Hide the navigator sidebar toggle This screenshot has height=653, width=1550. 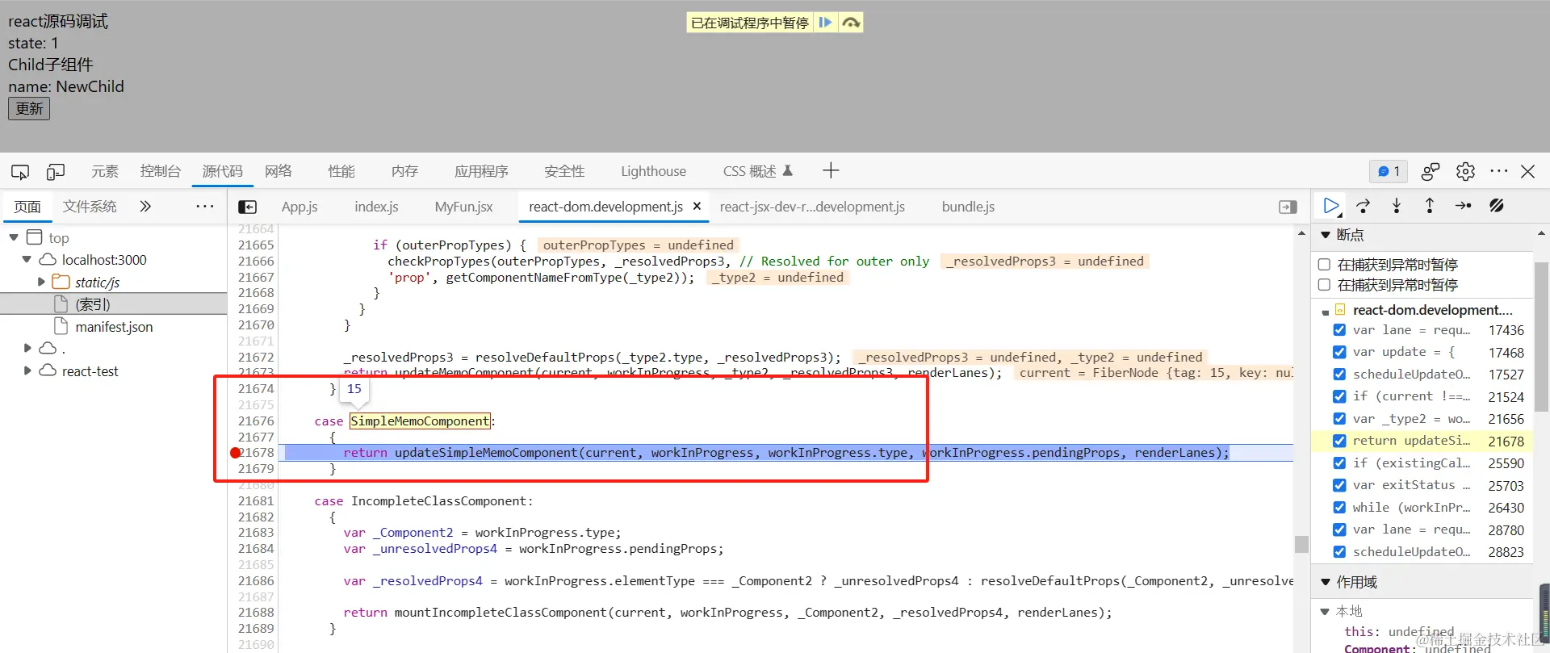248,207
